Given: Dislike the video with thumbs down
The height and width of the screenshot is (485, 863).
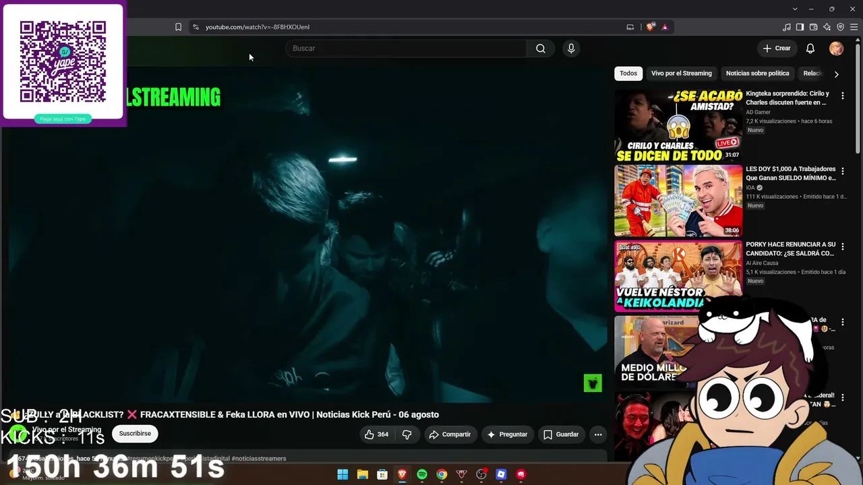Looking at the screenshot, I should pos(407,434).
